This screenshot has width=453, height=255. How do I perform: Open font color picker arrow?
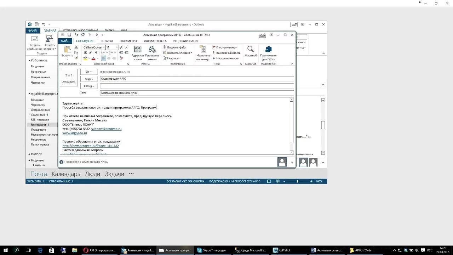click(98, 58)
